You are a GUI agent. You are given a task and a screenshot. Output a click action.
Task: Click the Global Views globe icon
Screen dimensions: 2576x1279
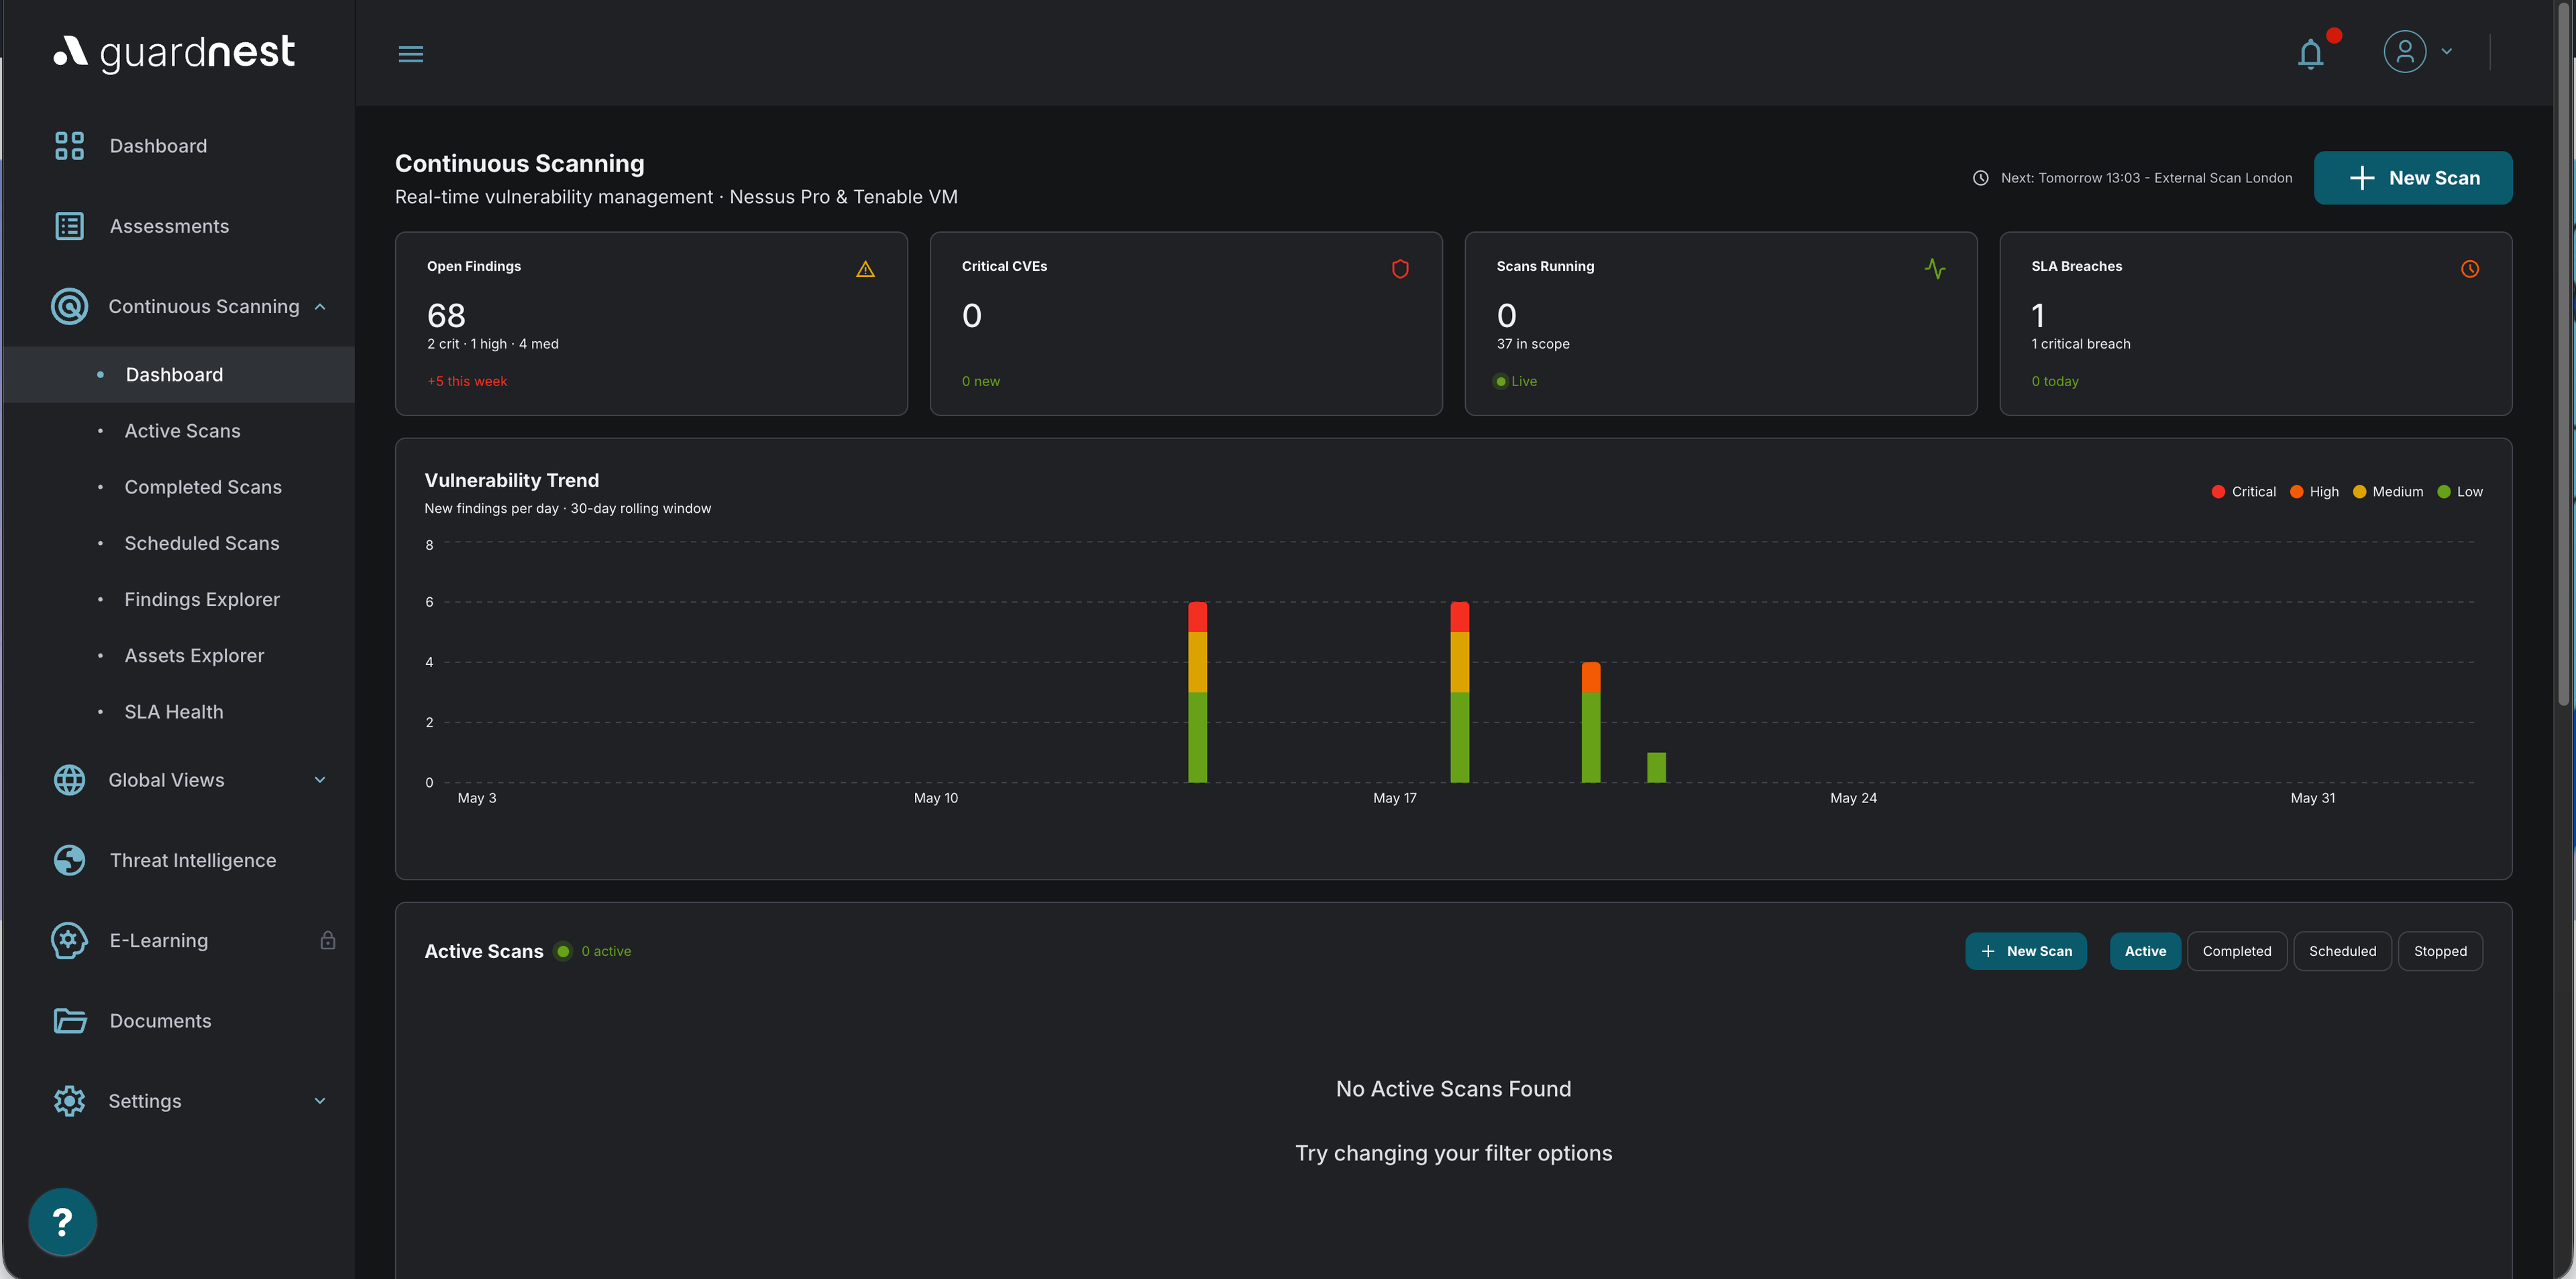click(x=69, y=780)
